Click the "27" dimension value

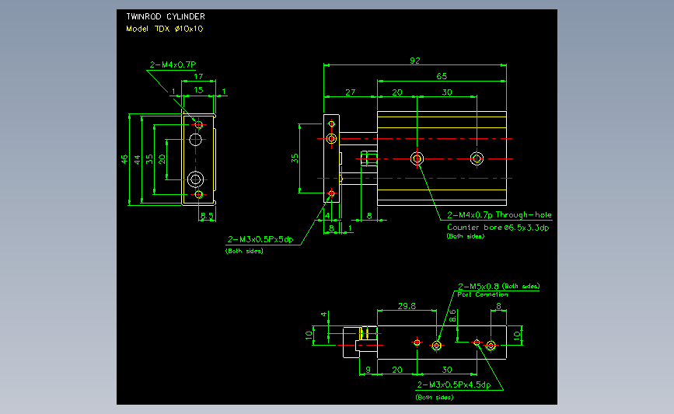[351, 92]
